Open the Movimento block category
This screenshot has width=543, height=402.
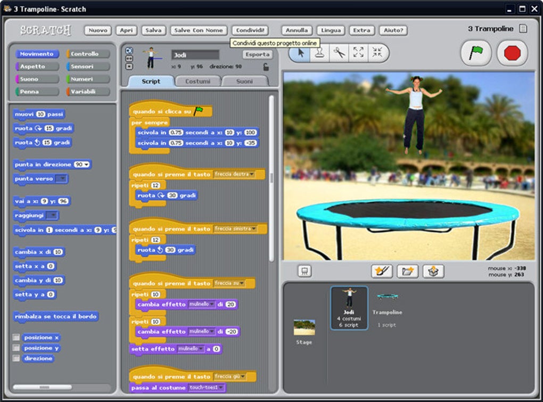[37, 54]
